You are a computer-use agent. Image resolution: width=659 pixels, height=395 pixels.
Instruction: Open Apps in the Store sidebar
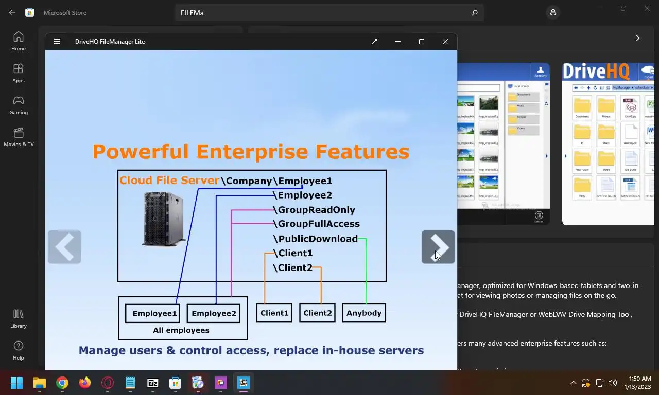pyautogui.click(x=19, y=73)
